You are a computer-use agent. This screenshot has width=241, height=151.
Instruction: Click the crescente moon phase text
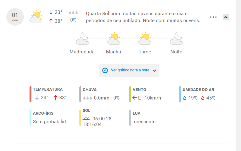click(144, 122)
